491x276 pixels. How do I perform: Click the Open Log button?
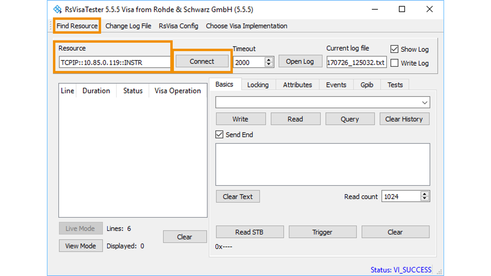coord(300,61)
